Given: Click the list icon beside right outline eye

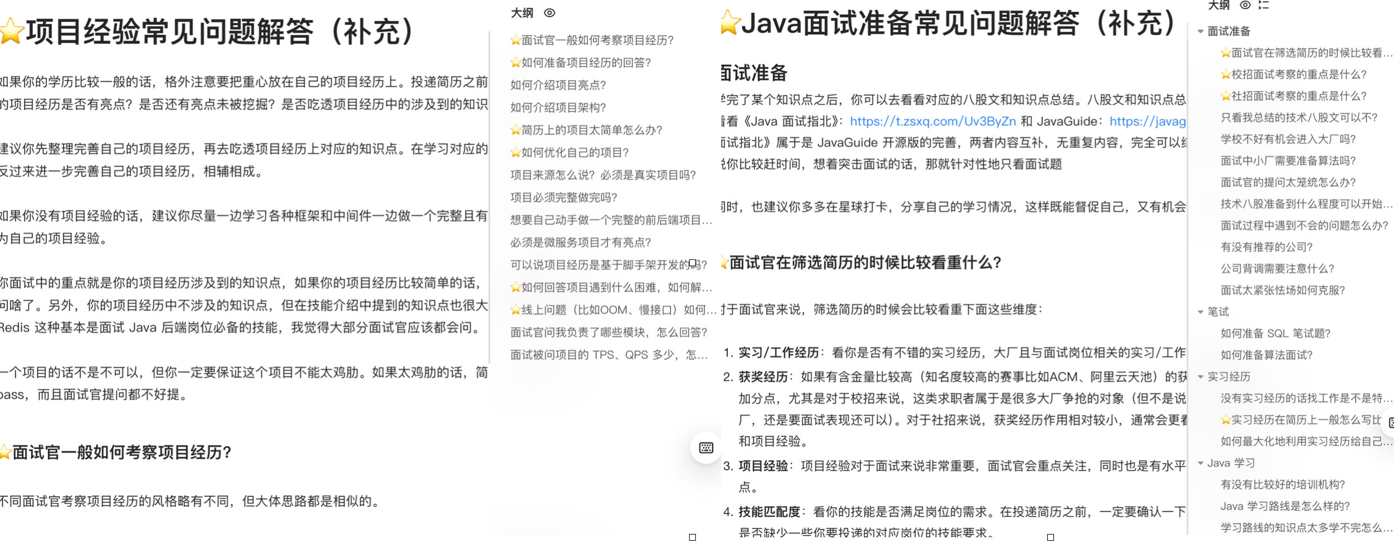Looking at the screenshot, I should click(x=1264, y=5).
